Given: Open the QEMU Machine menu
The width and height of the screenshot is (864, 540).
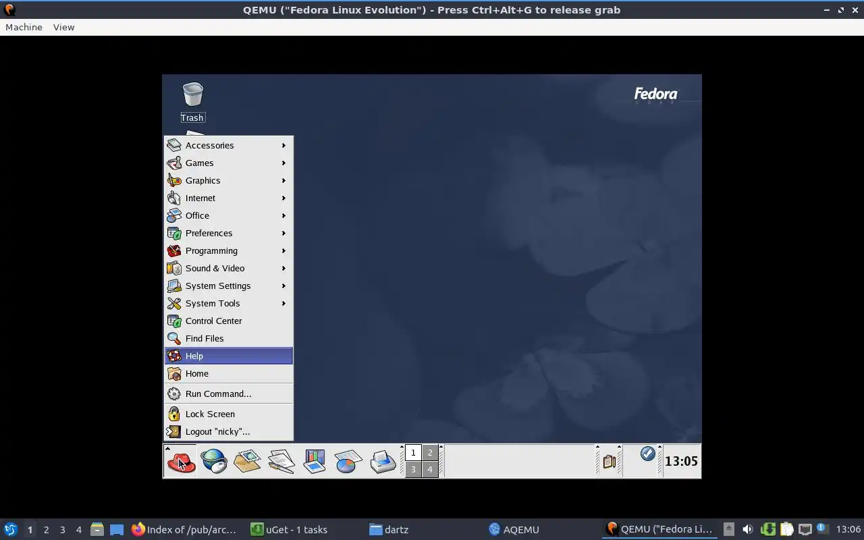Looking at the screenshot, I should 24,27.
